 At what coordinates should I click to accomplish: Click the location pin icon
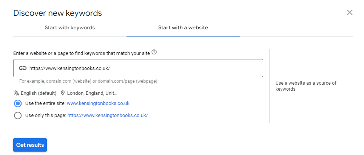pos(62,93)
